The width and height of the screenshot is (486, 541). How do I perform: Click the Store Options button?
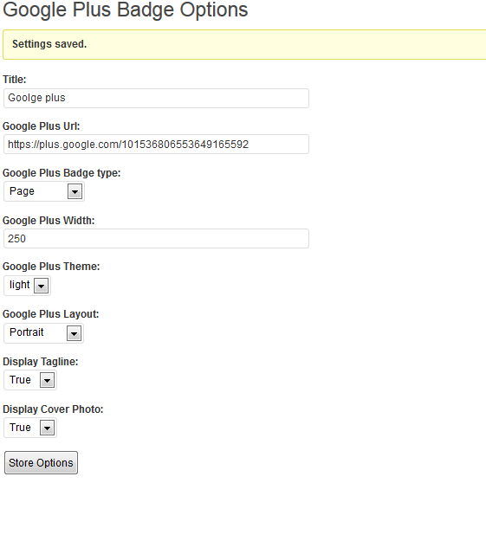coord(41,463)
